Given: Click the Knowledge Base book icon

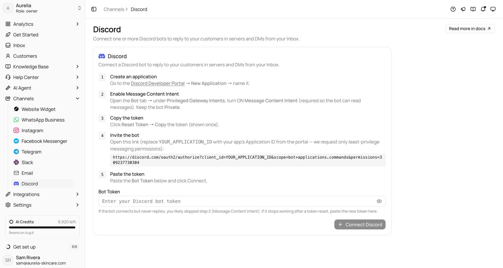Looking at the screenshot, I should 8,67.
